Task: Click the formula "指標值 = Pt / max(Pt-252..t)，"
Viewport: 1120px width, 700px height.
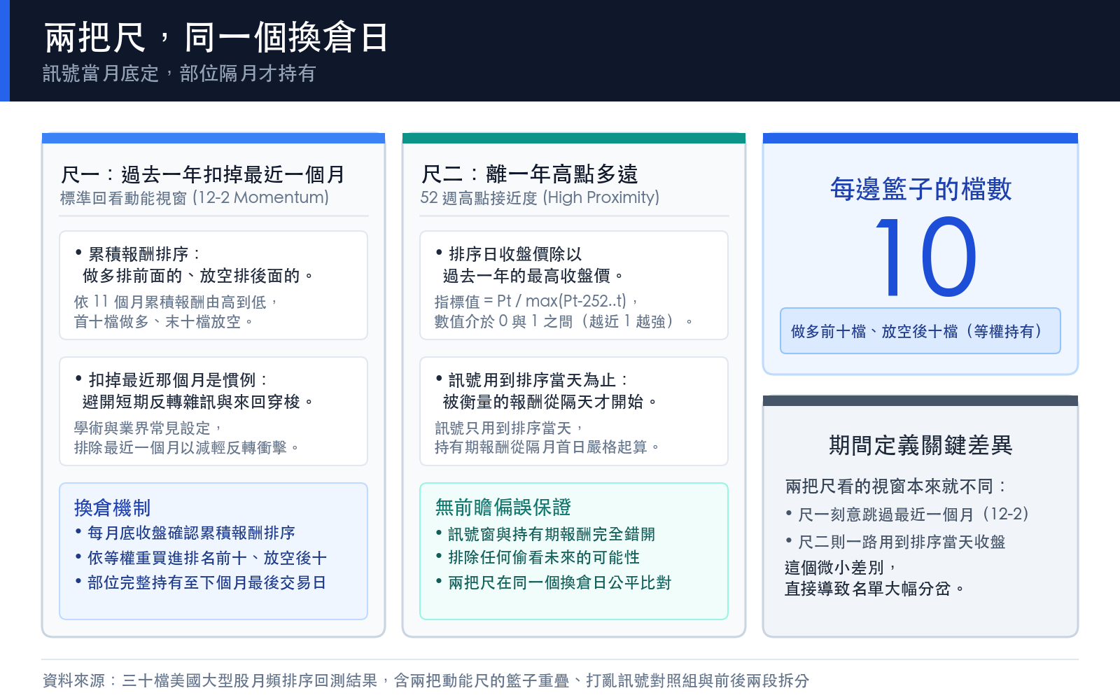Action: pos(537,302)
